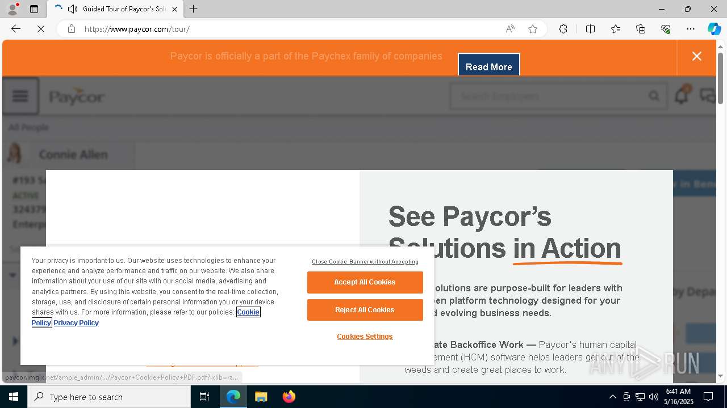
Task: Click the Paycor logo
Action: click(x=77, y=96)
